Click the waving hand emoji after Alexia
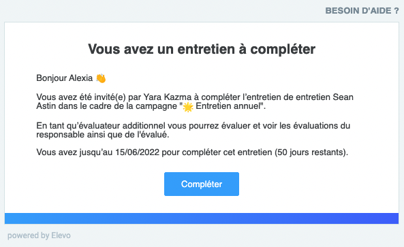The image size is (404, 247). coord(101,78)
